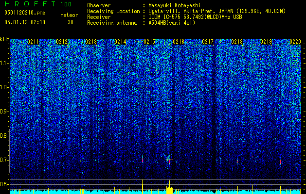Click the 0212 time marker
Viewport: 306px width, 194px height.
pos(62,42)
